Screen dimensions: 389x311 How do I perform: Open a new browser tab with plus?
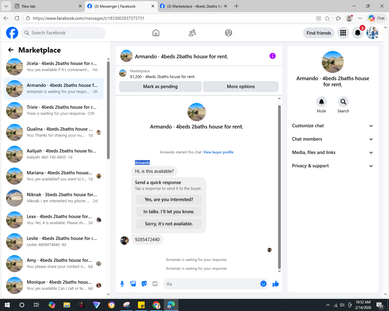click(x=236, y=6)
